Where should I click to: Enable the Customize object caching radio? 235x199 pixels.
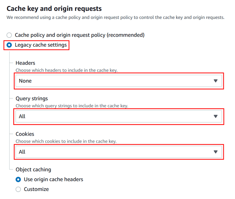click(18, 189)
